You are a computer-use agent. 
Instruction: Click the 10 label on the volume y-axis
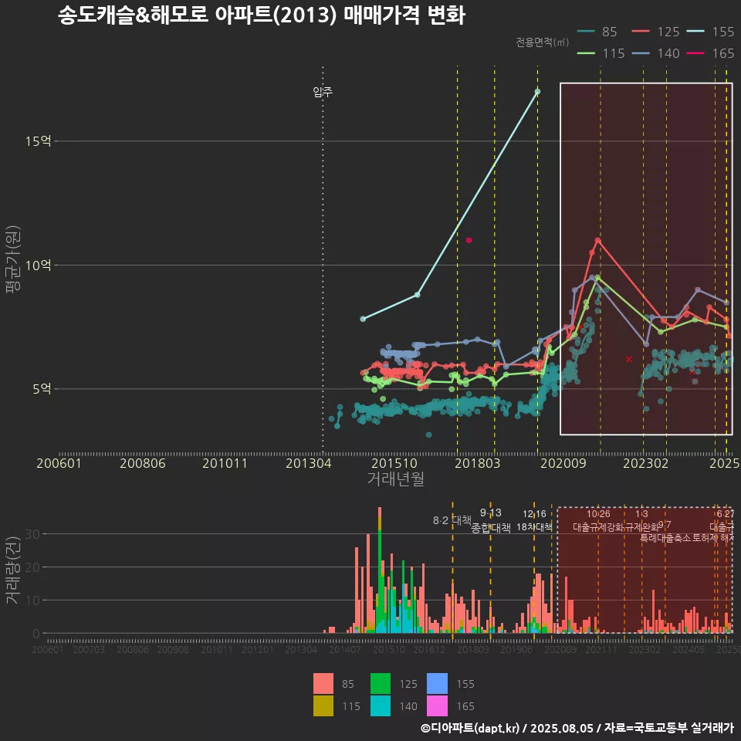click(x=32, y=601)
